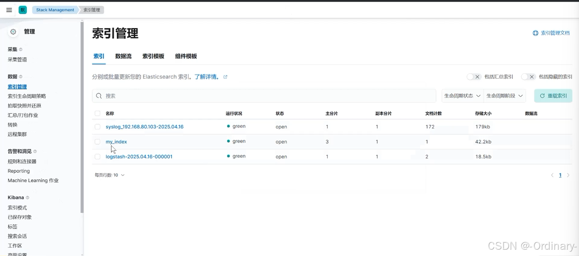Image resolution: width=579 pixels, height=256 pixels.
Task: Sort by the 文档计数 column header
Action: click(434, 114)
